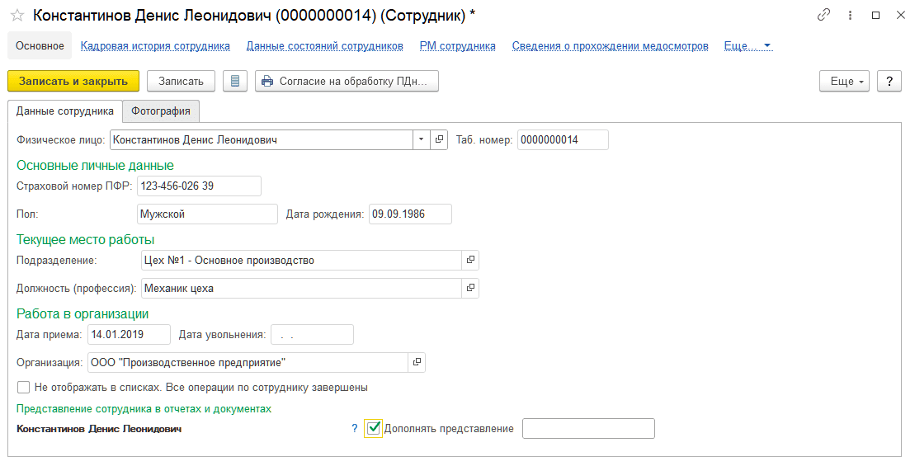Open Физическое лицо record via open icon
The width and height of the screenshot is (915, 466).
[x=439, y=139]
